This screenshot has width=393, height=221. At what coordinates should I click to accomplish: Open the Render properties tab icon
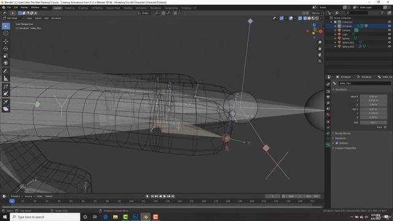[x=328, y=91]
